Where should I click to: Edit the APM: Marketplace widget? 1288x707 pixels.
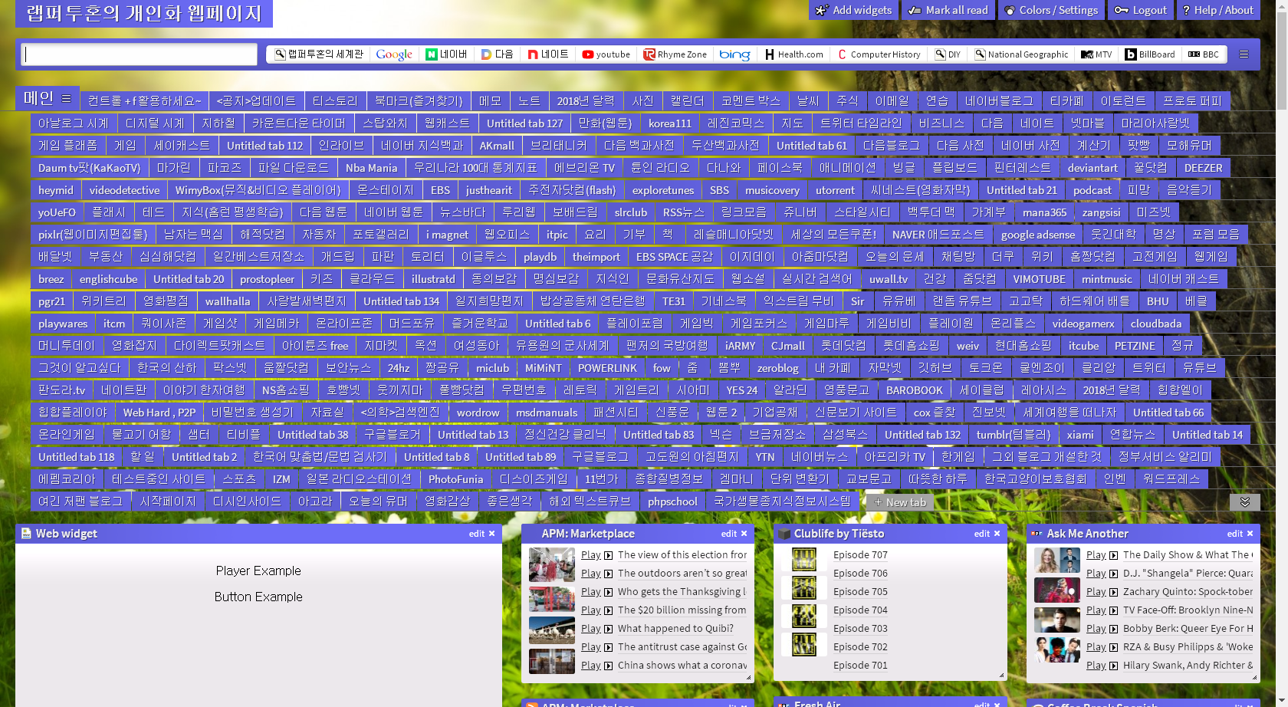point(729,534)
